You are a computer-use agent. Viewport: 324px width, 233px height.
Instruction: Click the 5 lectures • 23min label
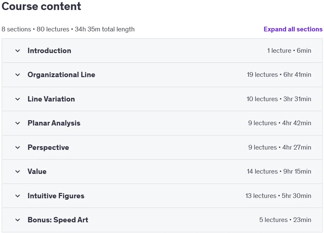click(285, 220)
